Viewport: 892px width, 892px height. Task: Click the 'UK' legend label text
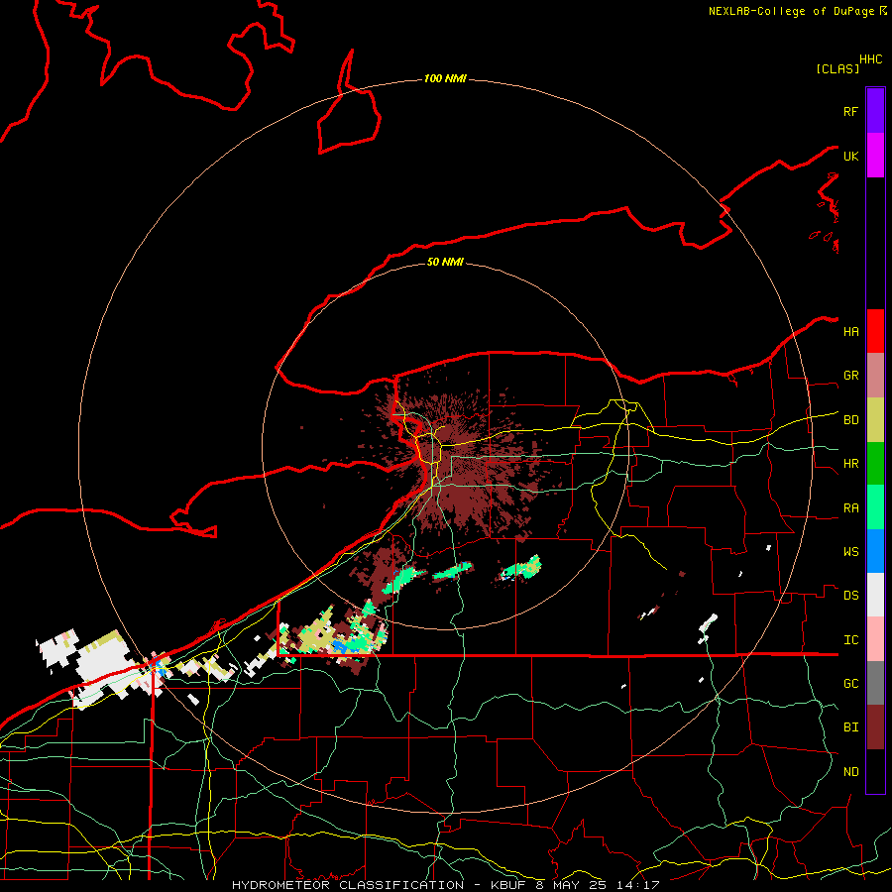tap(850, 156)
